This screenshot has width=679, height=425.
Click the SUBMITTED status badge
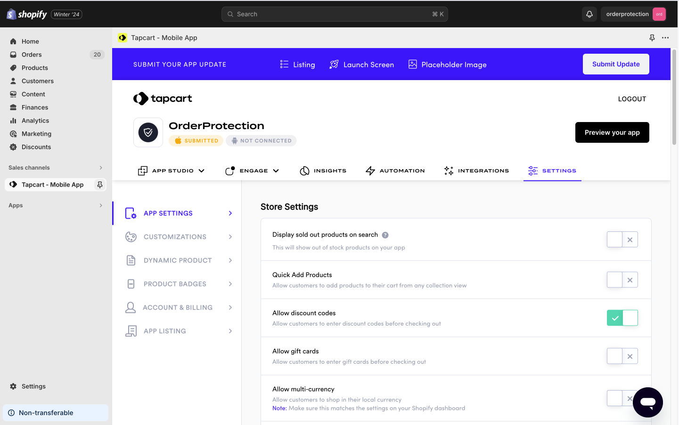(196, 140)
